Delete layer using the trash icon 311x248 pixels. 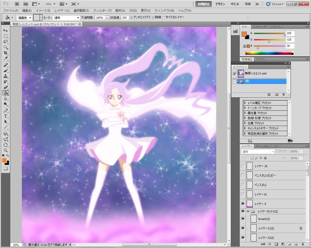[302, 244]
